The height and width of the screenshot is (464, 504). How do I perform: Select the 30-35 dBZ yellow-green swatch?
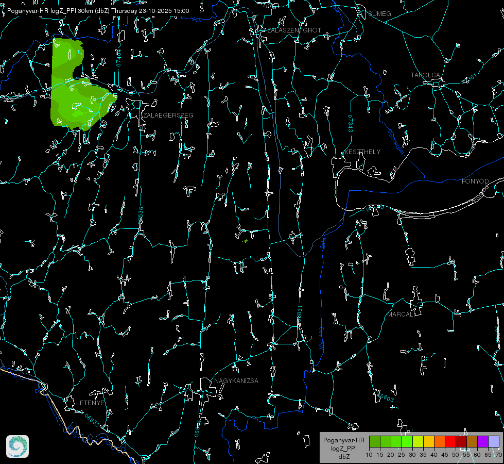[x=418, y=441]
